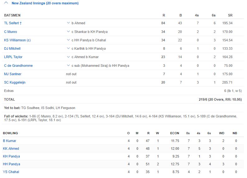The height and width of the screenshot is (178, 247).
Task: Open TL Seifert player profile
Action: point(12,23)
